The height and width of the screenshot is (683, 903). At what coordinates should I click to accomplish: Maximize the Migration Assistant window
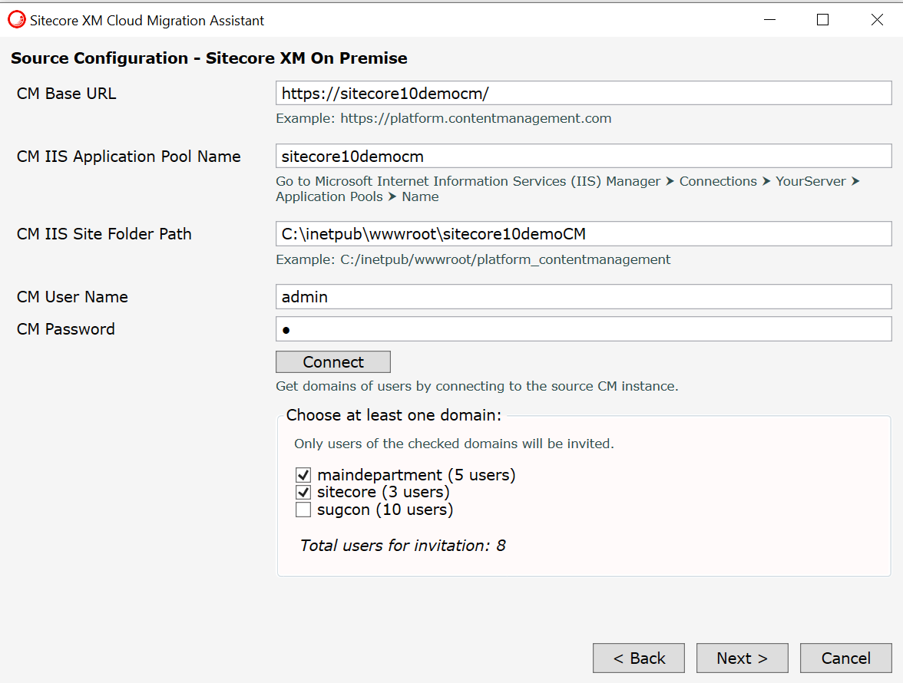822,21
